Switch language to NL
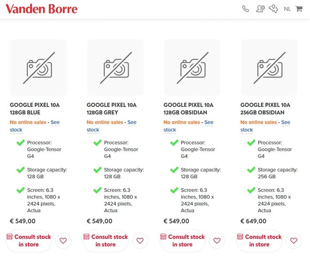310x263 pixels. click(287, 9)
